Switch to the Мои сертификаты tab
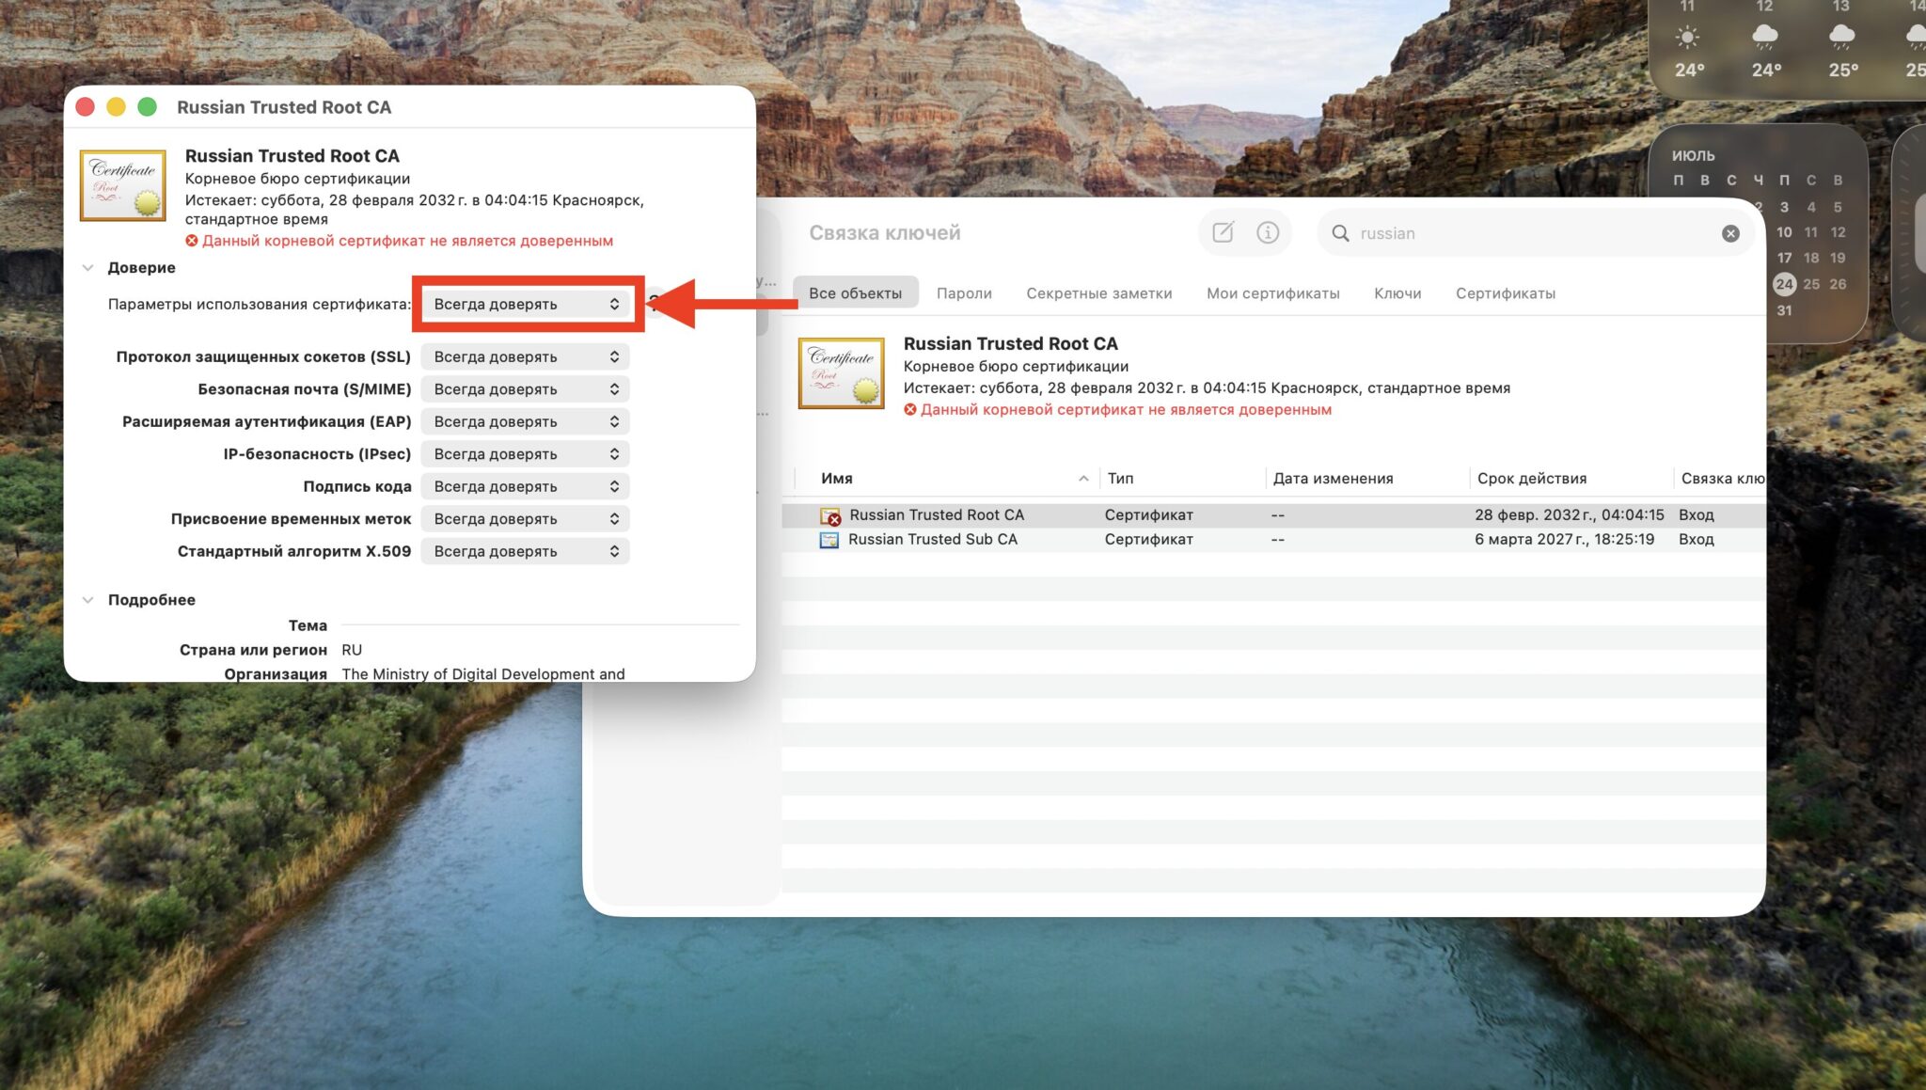 point(1272,293)
